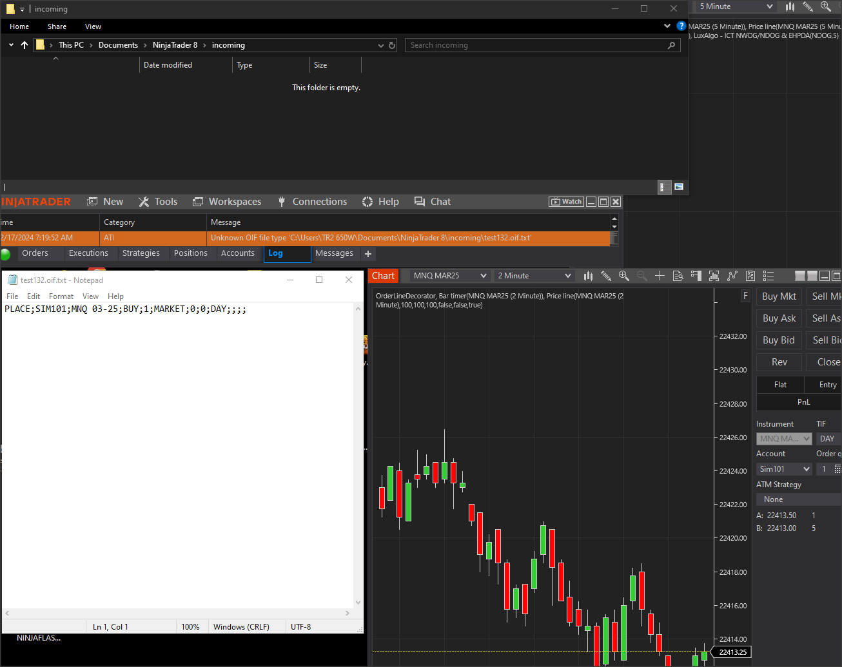Open Format menu in Notepad
Image resolution: width=842 pixels, height=667 pixels.
point(61,296)
